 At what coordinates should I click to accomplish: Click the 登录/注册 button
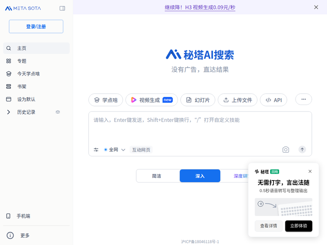(36, 27)
